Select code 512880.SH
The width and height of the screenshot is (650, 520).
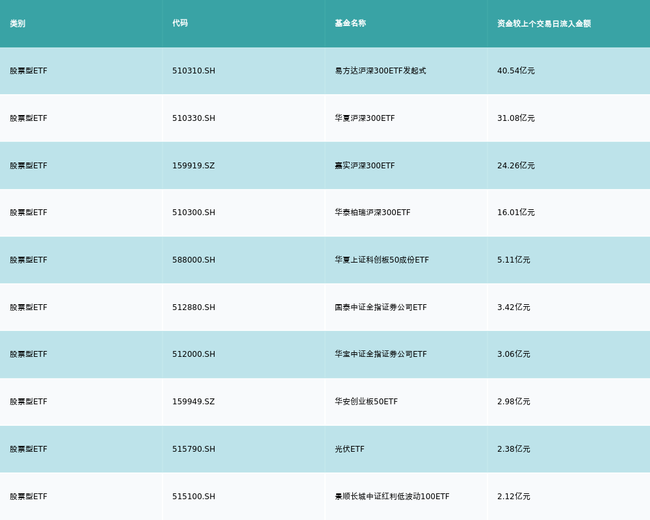point(194,307)
